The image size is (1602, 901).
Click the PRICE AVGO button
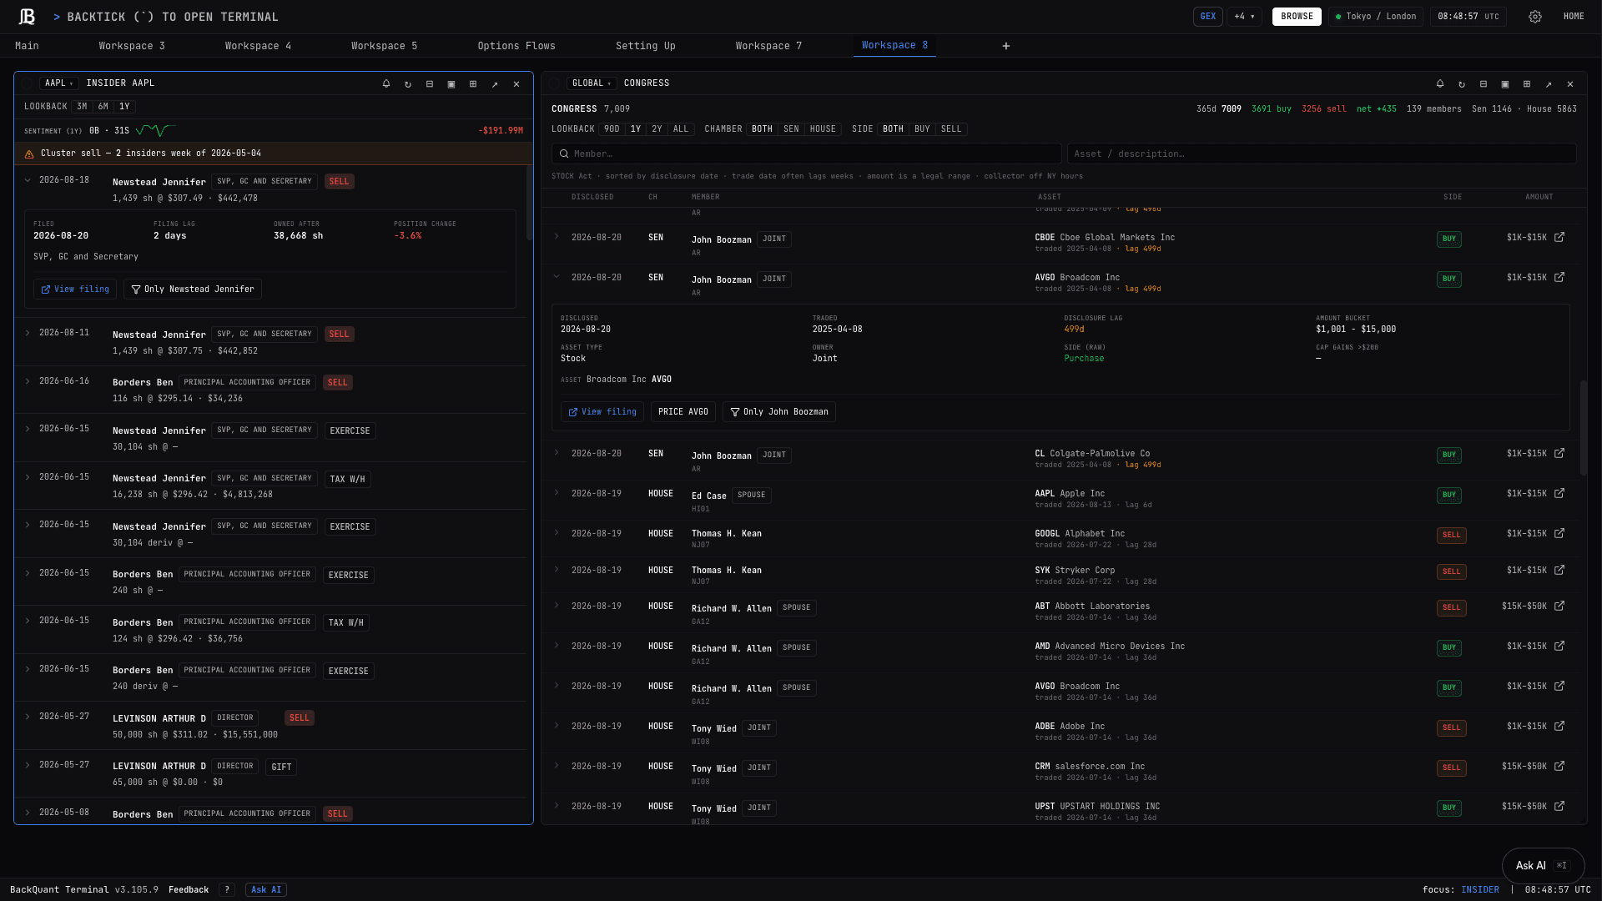click(683, 412)
